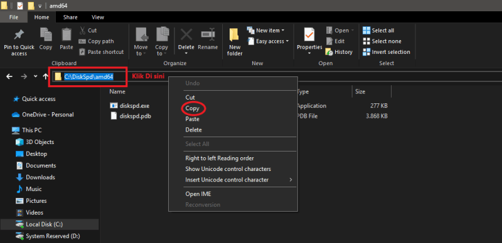502x243 pixels.
Task: Open the Move to button
Action: [x=141, y=41]
